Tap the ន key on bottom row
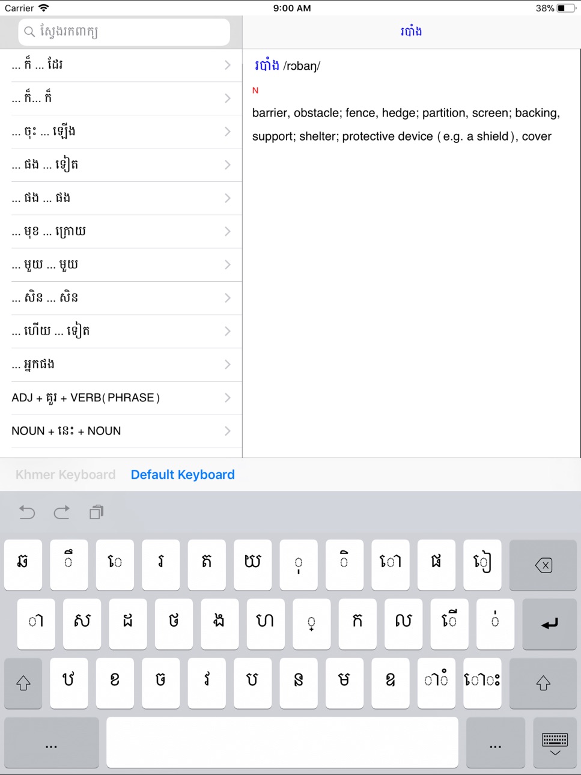Viewport: 581px width, 775px height. (299, 683)
